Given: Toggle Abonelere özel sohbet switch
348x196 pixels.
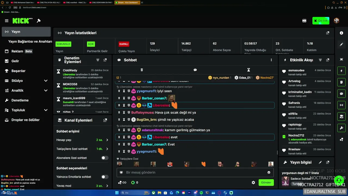Looking at the screenshot, I should [x=105, y=158].
